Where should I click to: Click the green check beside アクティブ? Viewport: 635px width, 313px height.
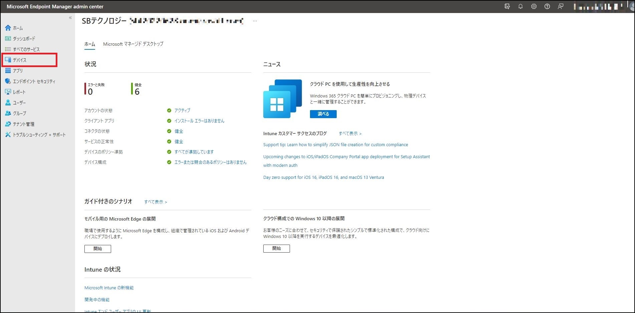click(169, 110)
